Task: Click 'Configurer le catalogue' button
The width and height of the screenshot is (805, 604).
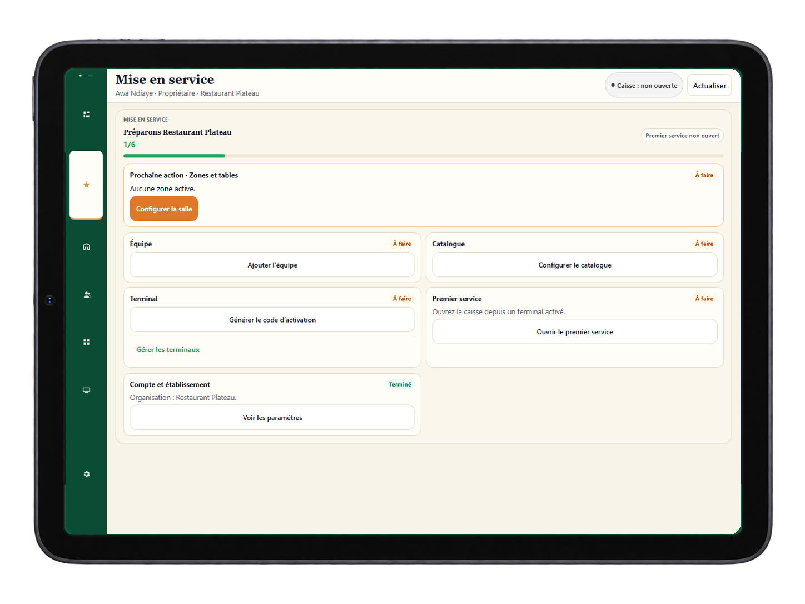Action: 575,265
